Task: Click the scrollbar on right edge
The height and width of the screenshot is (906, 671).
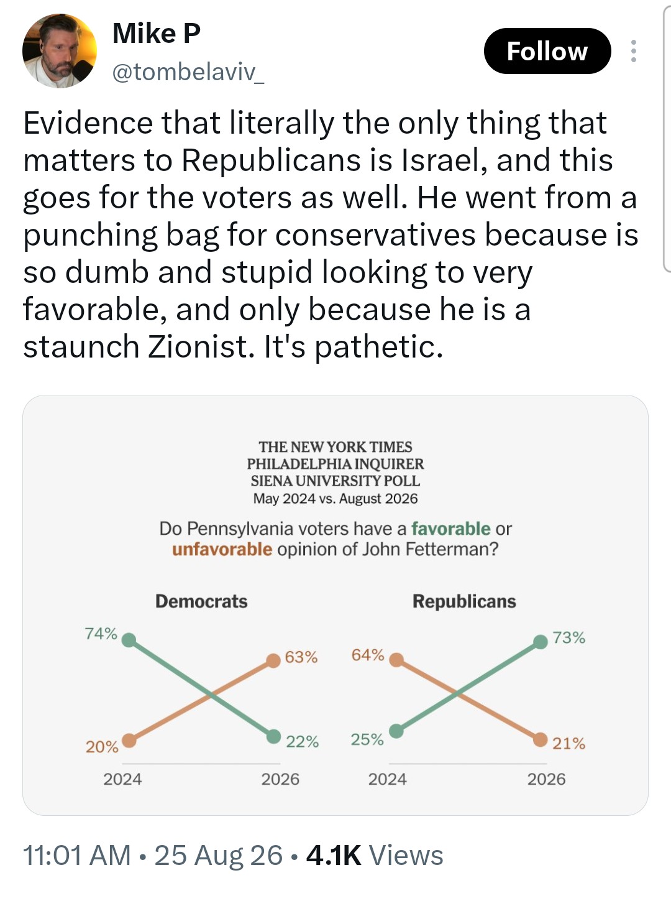Action: 667,137
